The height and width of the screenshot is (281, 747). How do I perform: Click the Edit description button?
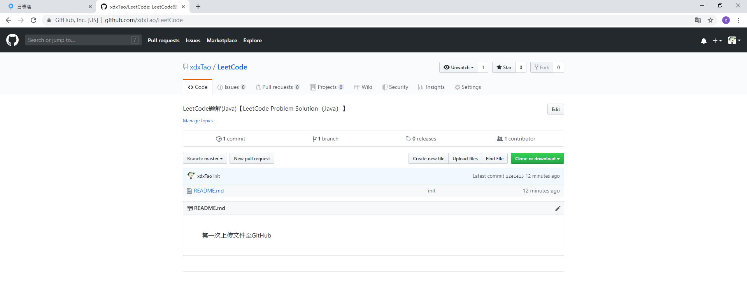[556, 109]
